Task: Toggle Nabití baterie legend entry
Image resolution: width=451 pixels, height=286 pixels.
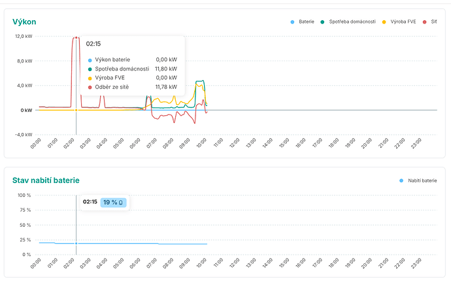Action: [x=418, y=180]
